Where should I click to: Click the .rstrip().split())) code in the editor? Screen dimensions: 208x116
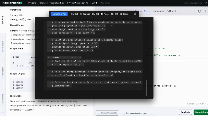tap(164, 86)
